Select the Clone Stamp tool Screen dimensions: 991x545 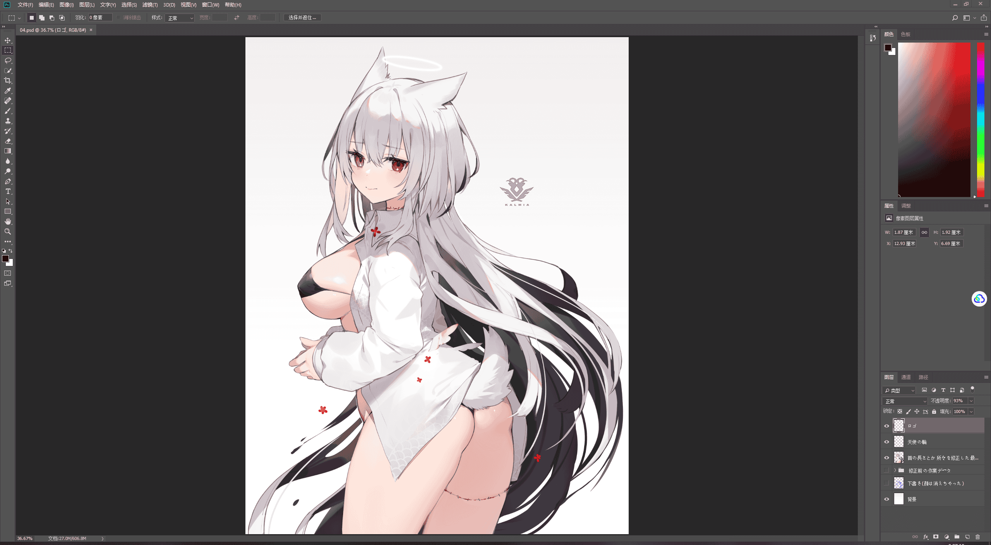tap(8, 121)
